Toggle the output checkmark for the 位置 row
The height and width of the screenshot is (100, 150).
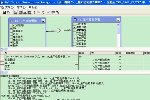click(120, 66)
